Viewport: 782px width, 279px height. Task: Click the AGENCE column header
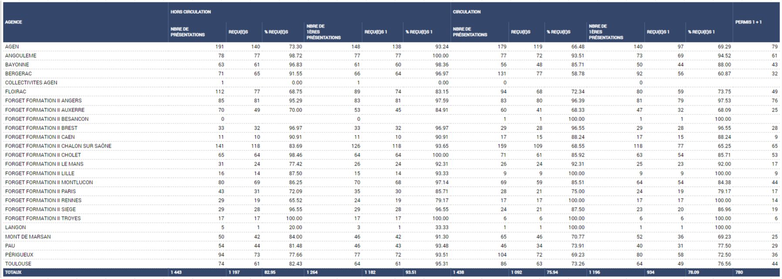[x=14, y=22]
